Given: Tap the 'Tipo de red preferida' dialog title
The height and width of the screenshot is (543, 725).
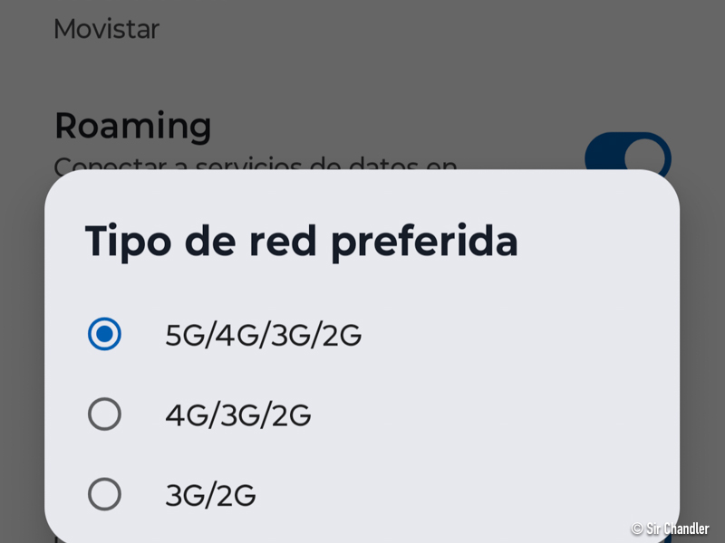Looking at the screenshot, I should pyautogui.click(x=301, y=242).
